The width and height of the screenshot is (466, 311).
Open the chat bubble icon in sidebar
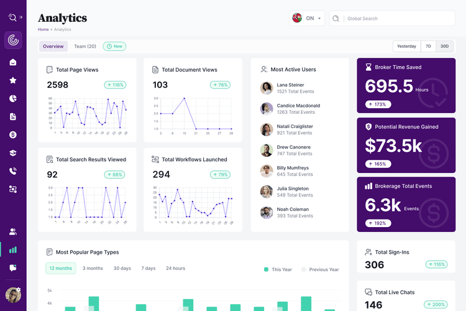[x=13, y=267]
